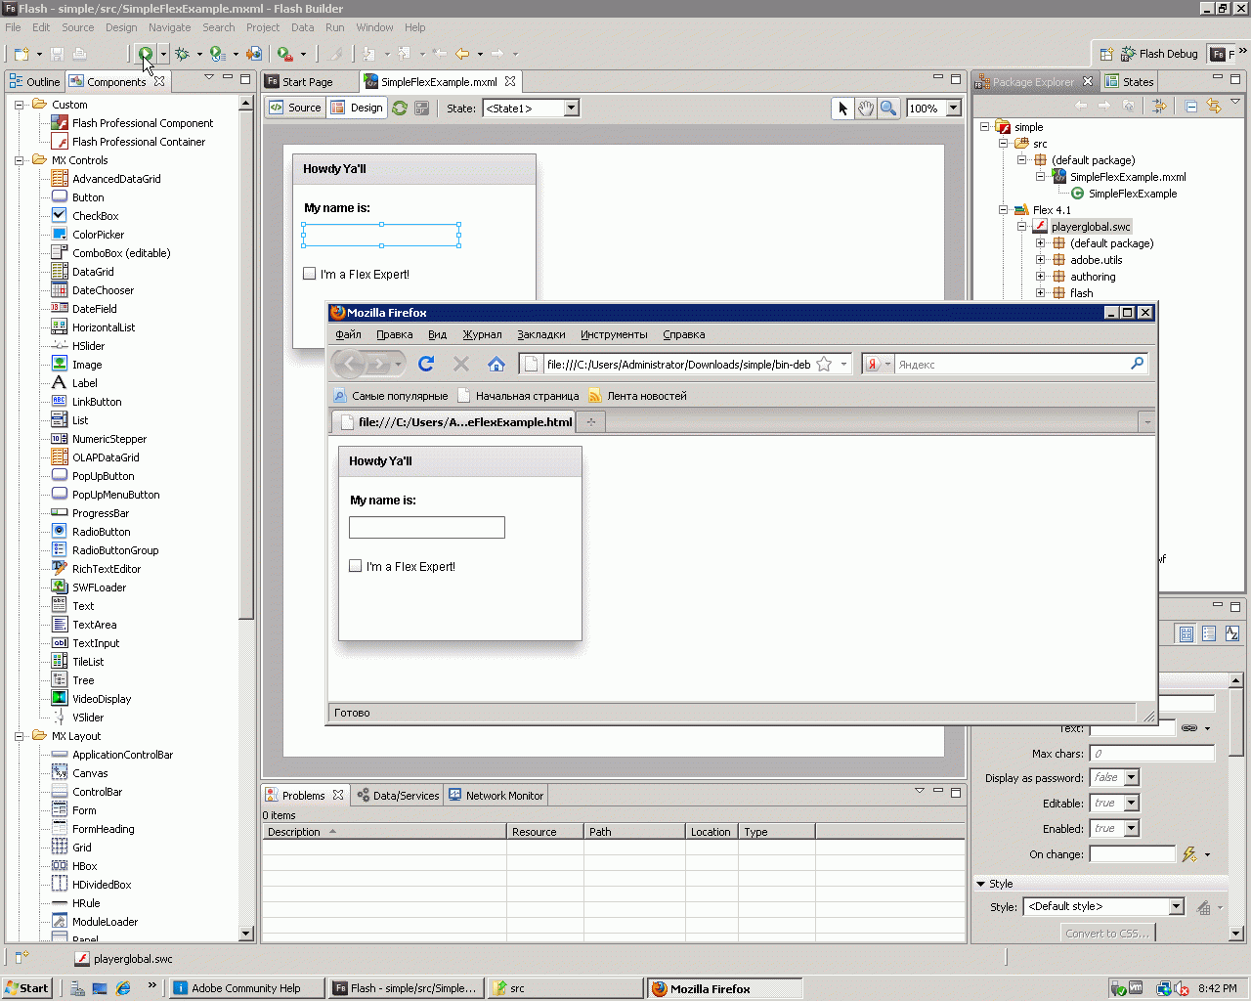Toggle Link with Editor in Package Explorer
This screenshot has width=1251, height=1001.
pyautogui.click(x=1214, y=106)
